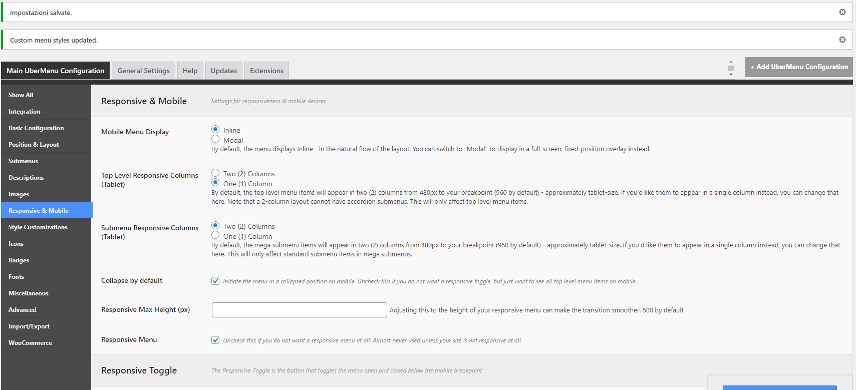Dismiss the 'Custom menu styles updated' notice
This screenshot has width=856, height=390.
tap(842, 40)
